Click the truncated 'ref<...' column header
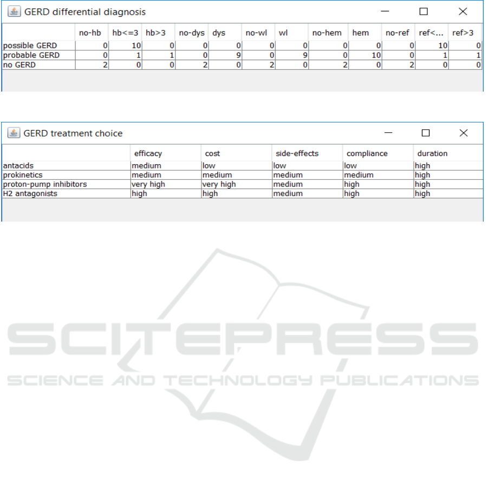488x480 pixels. coord(432,33)
